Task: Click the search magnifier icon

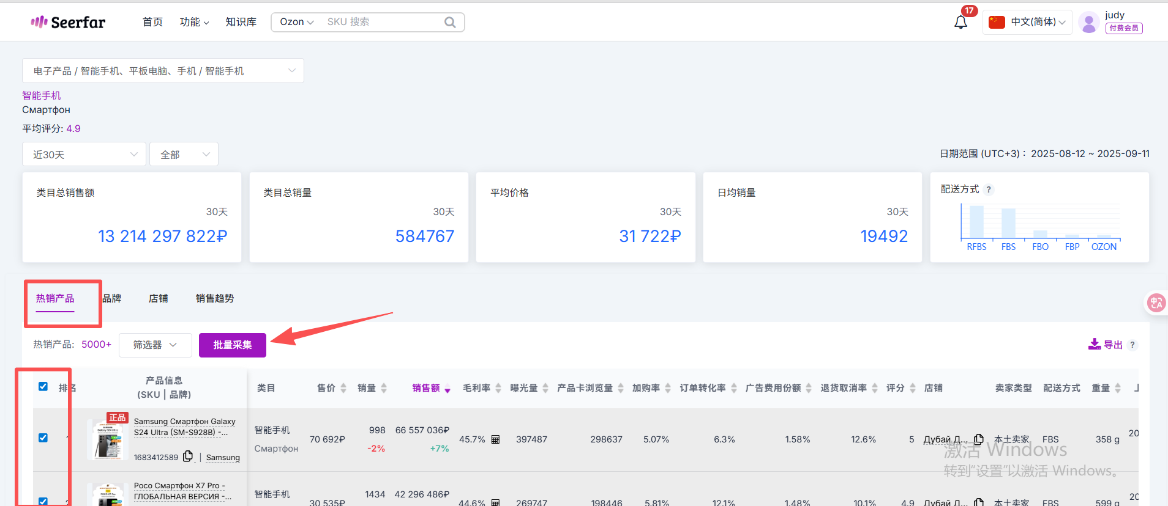Action: [x=450, y=23]
